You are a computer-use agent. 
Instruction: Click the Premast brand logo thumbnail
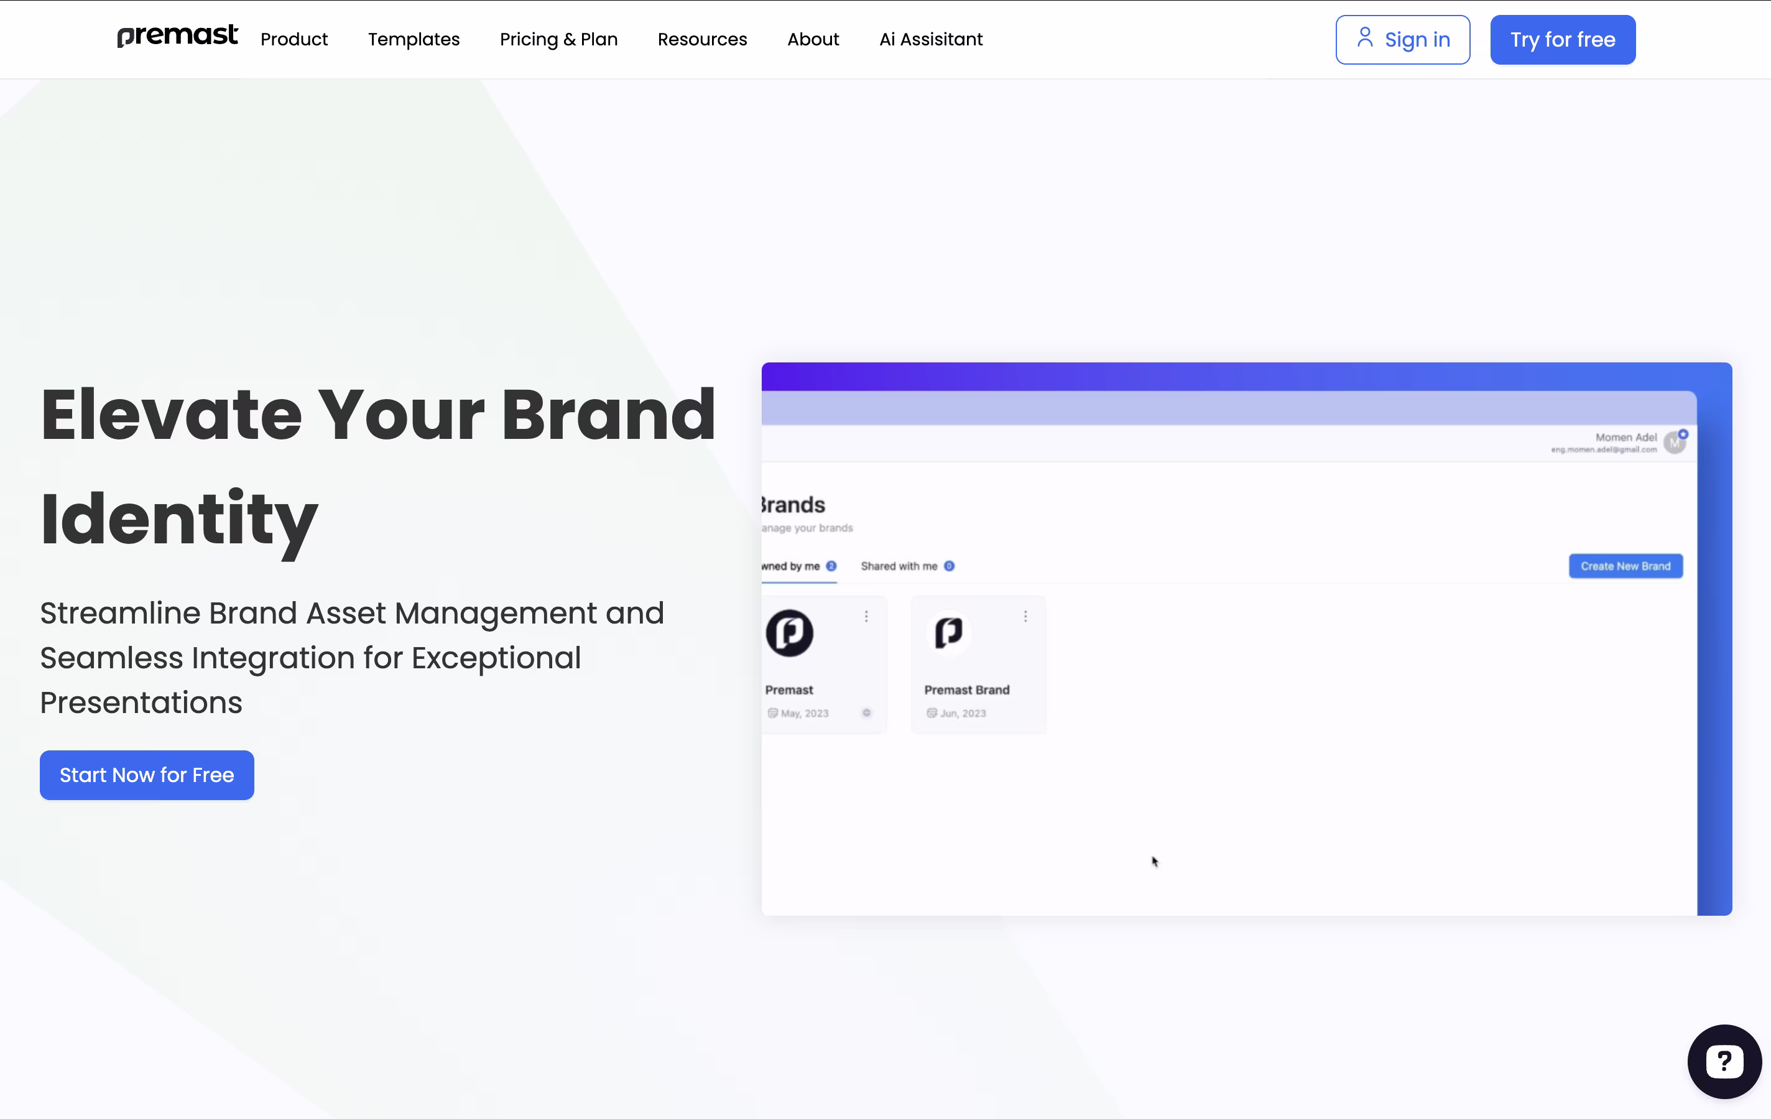(x=789, y=633)
